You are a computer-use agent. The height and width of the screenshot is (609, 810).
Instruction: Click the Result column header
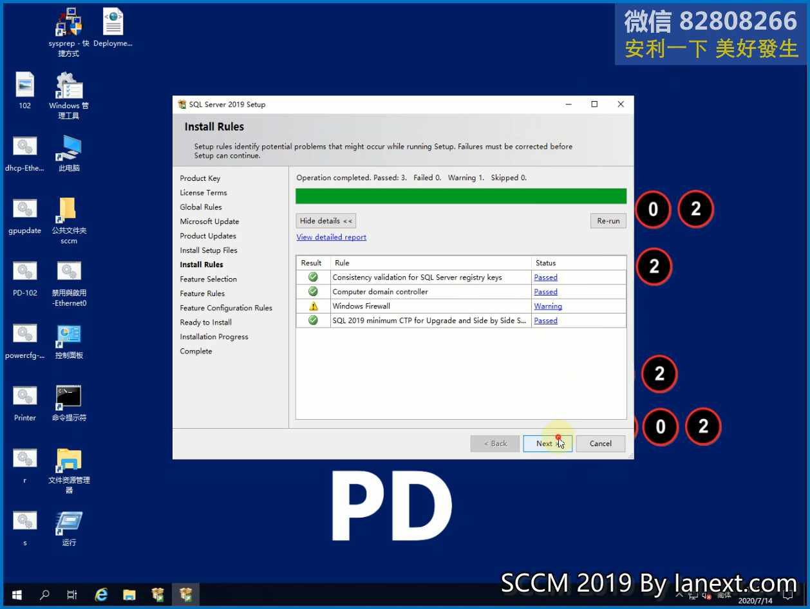coord(313,263)
